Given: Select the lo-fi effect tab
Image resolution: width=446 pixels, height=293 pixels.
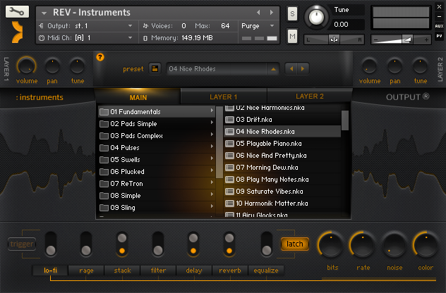Looking at the screenshot, I should point(50,270).
